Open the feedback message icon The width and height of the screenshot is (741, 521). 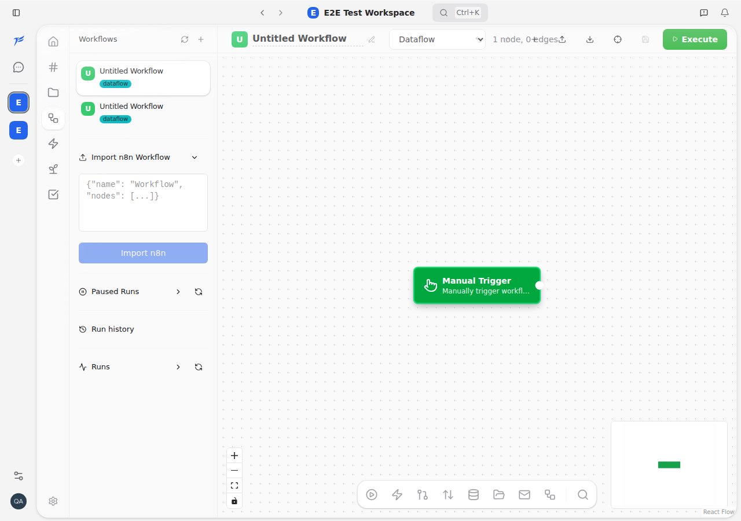[704, 13]
